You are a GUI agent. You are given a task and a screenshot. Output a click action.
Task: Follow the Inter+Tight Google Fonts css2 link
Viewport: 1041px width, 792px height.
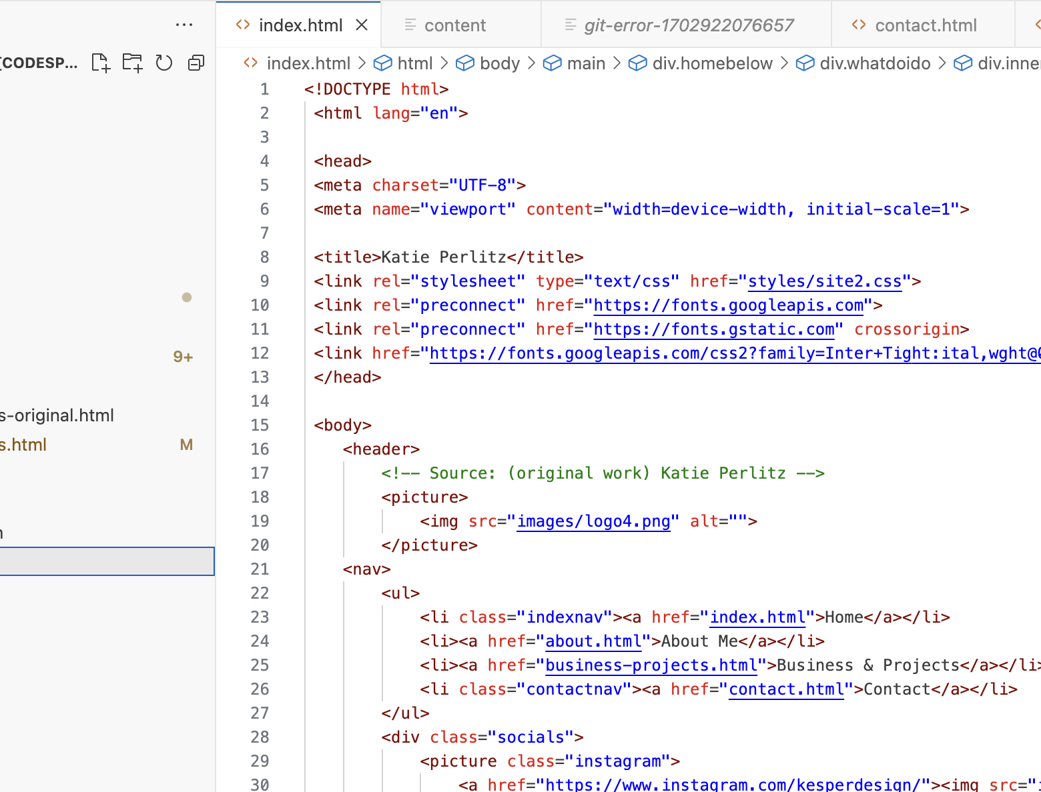(735, 353)
